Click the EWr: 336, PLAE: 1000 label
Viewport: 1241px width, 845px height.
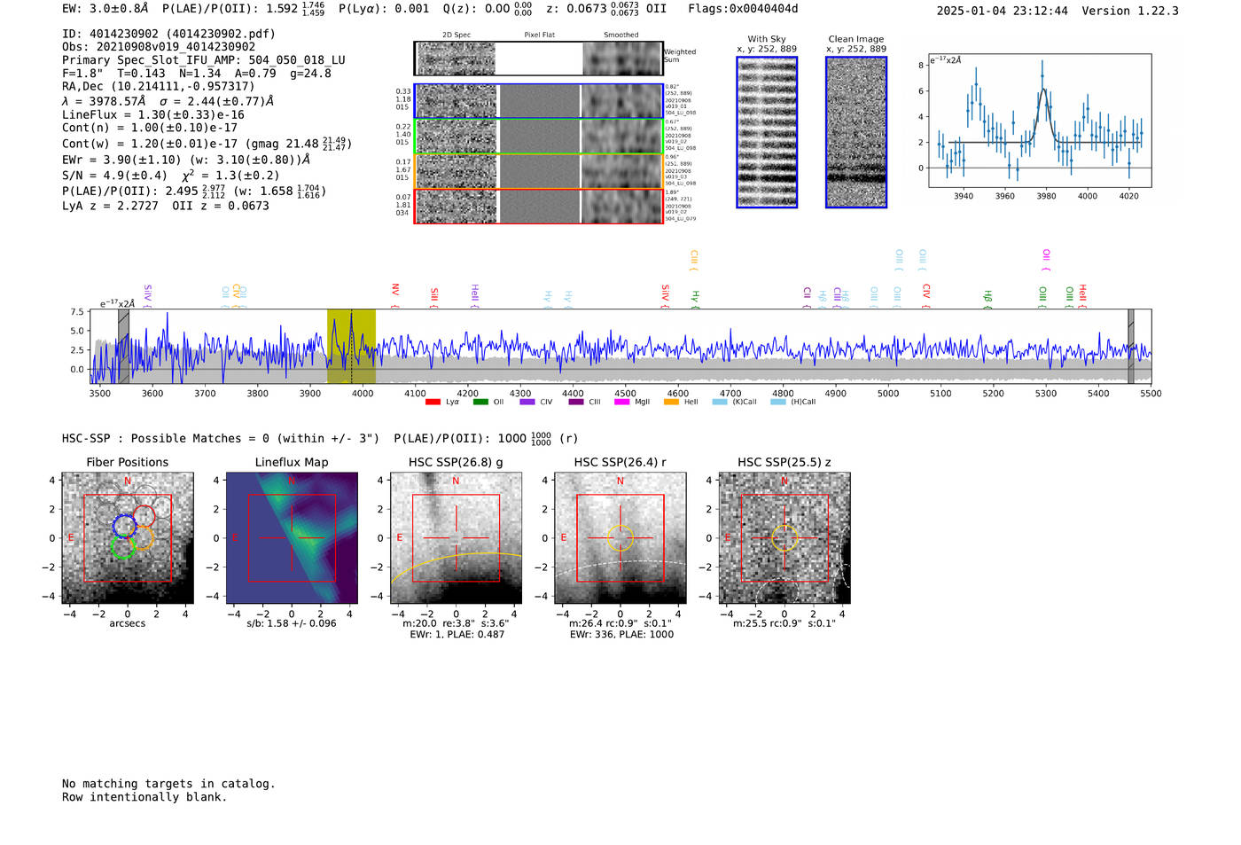(621, 634)
